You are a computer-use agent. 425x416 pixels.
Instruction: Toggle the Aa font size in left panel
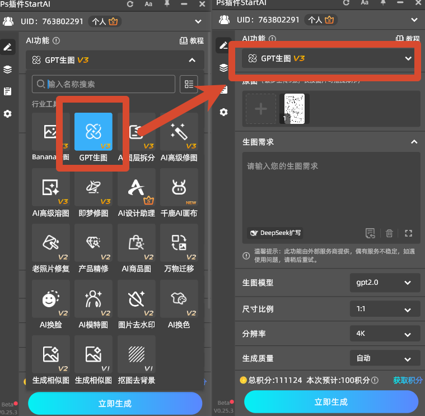(148, 4)
